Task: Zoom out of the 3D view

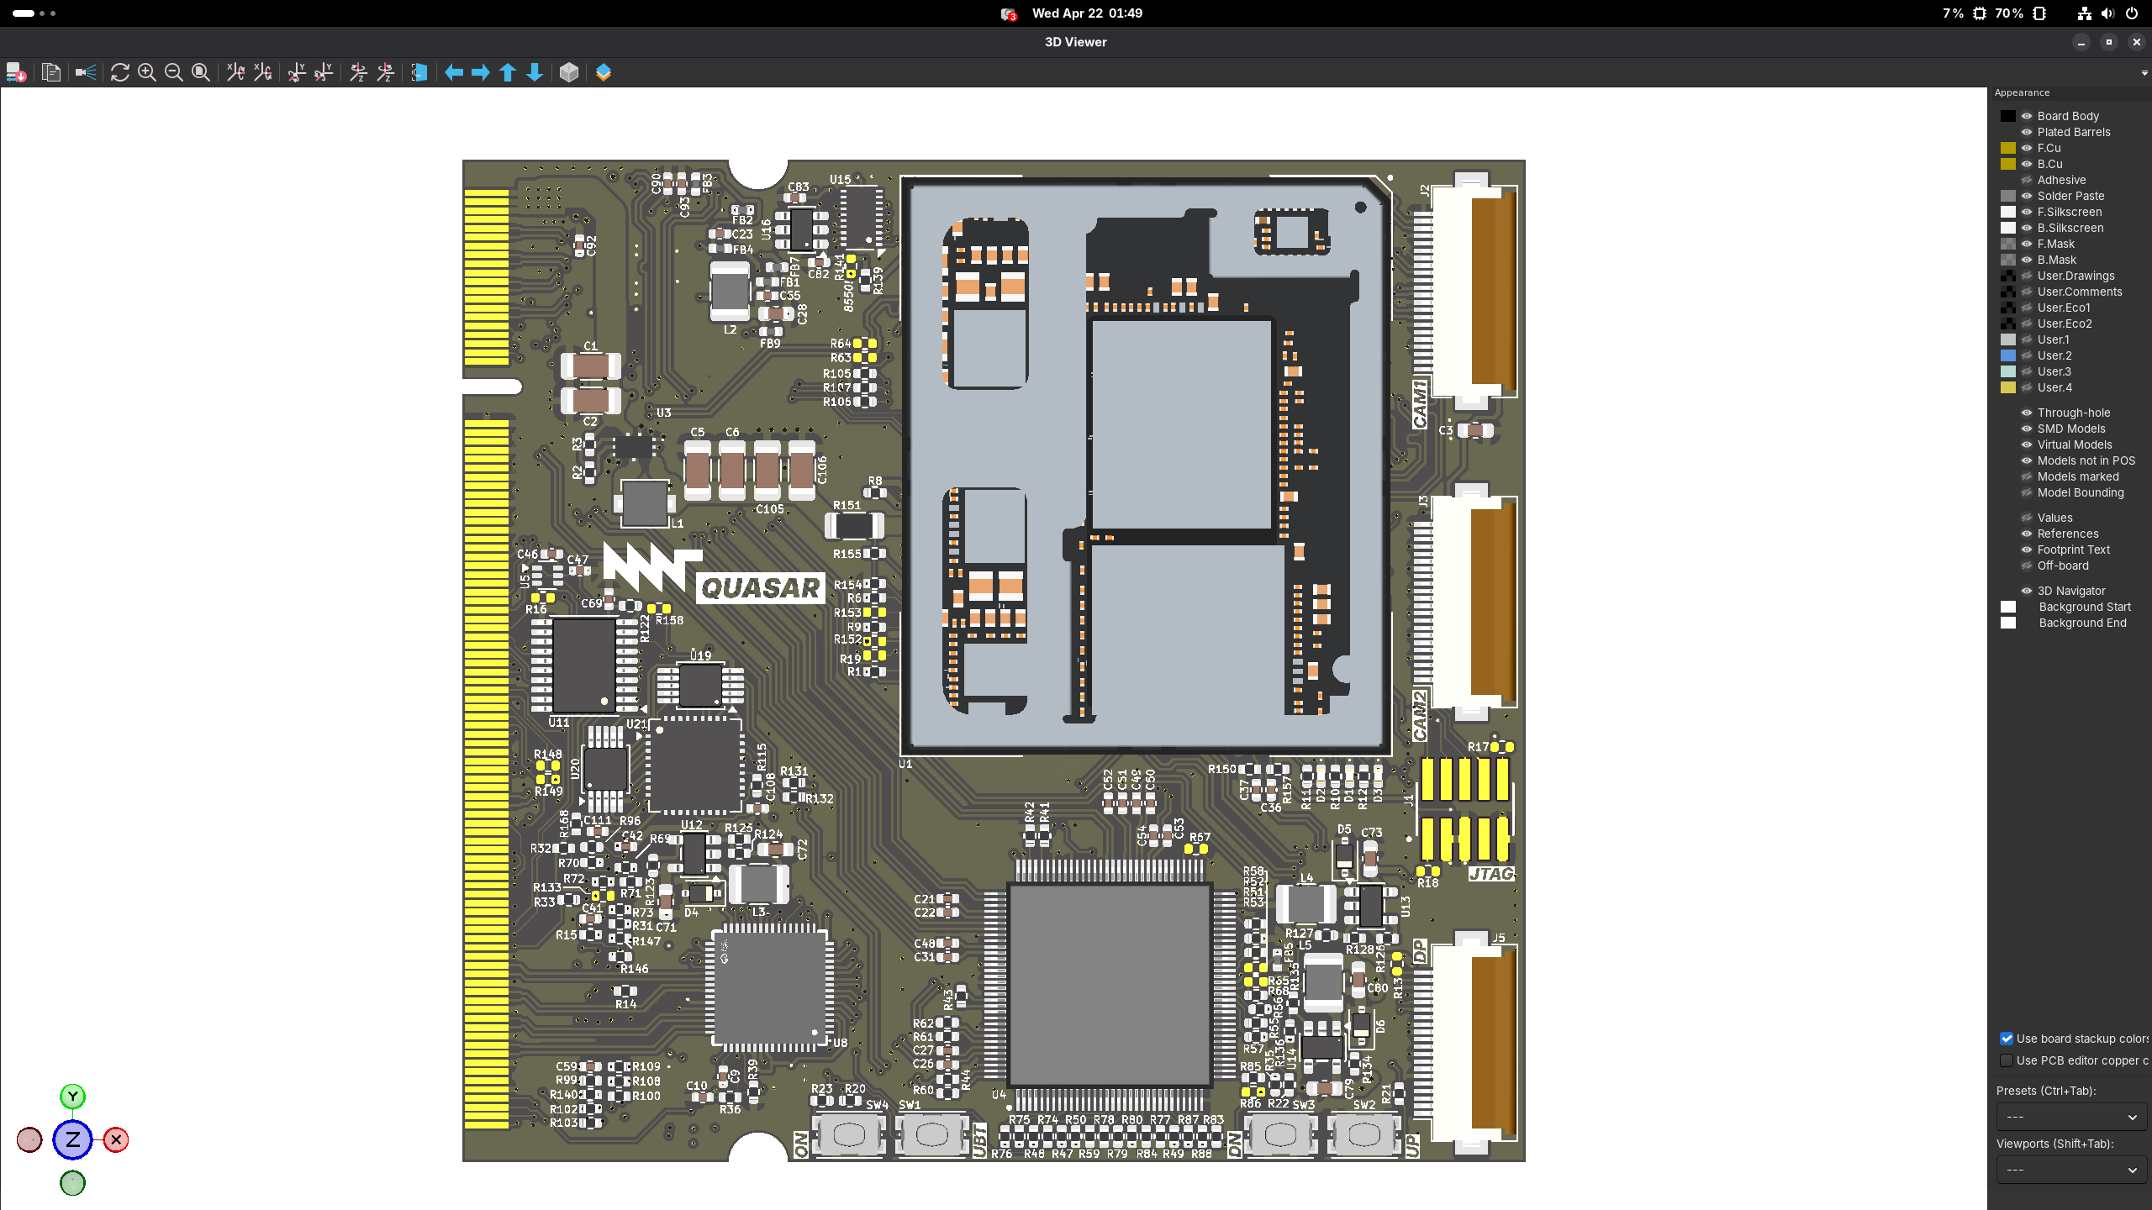Action: (x=174, y=72)
